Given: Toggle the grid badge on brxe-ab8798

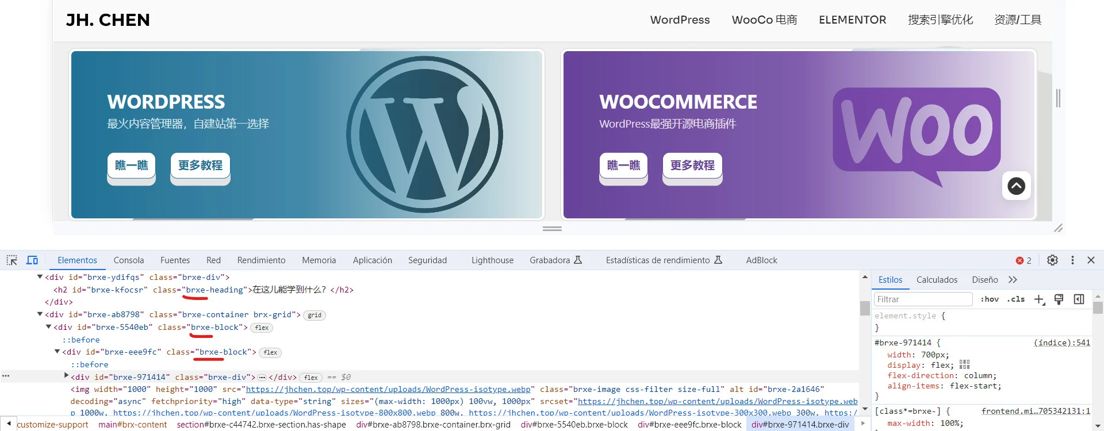Looking at the screenshot, I should (x=315, y=315).
